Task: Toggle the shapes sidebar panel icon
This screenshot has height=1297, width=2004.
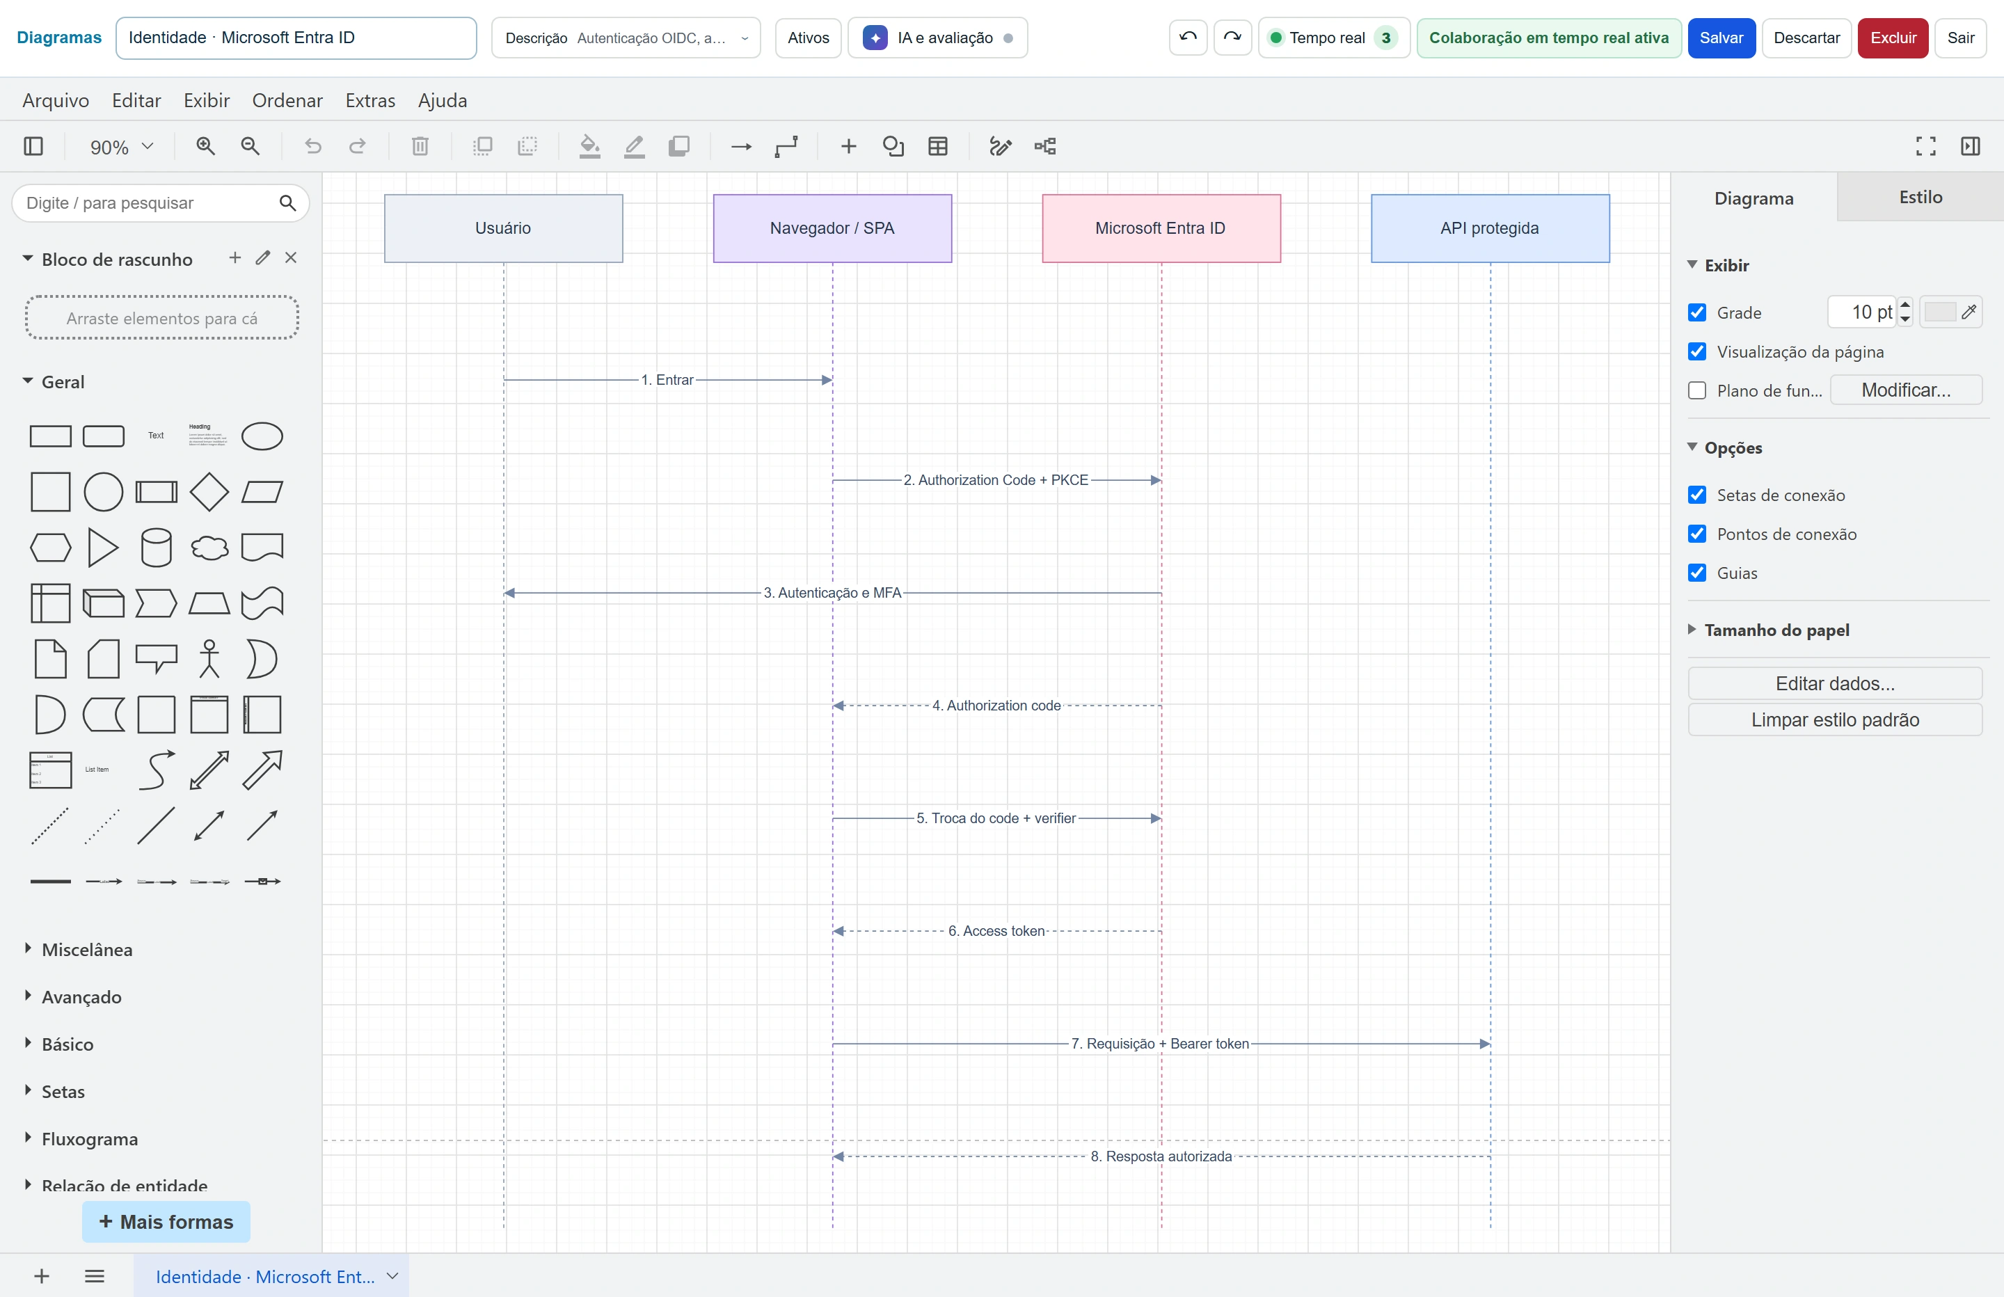Action: click(33, 147)
